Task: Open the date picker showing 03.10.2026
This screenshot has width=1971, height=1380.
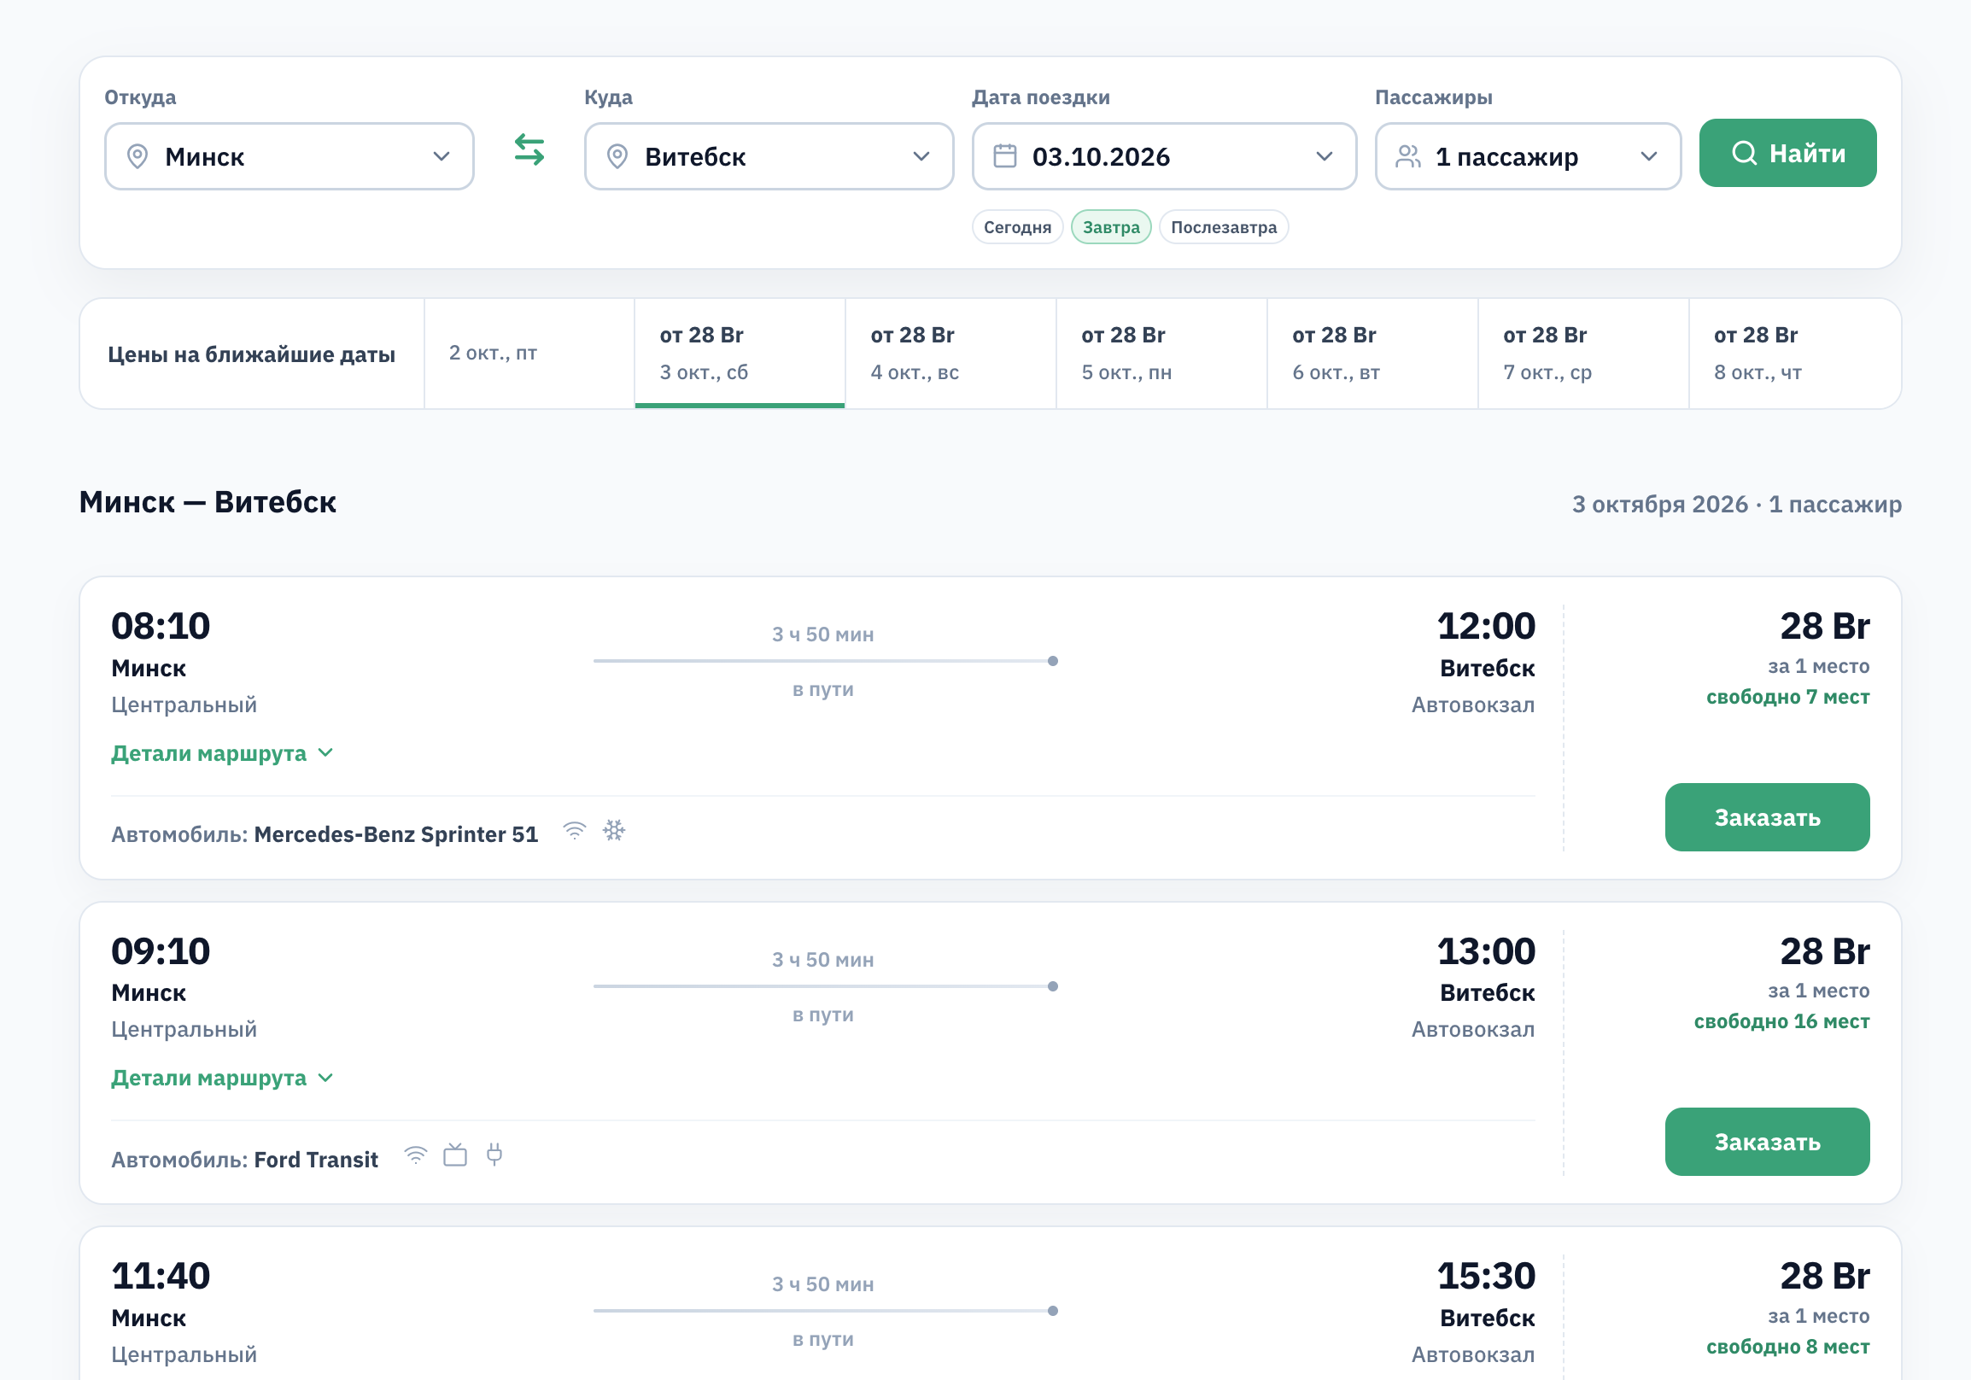Action: pos(1164,156)
